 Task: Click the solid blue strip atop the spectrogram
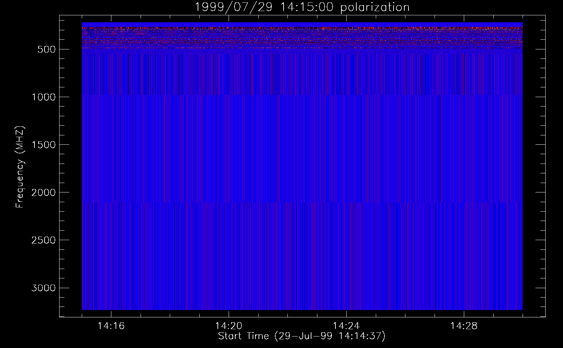pos(302,24)
